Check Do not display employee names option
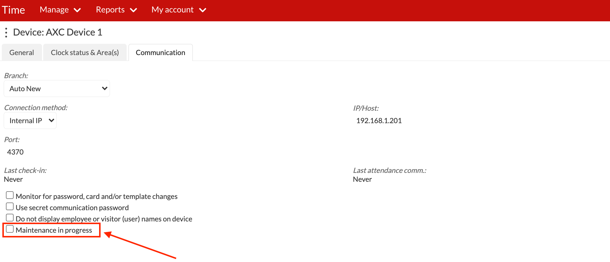This screenshot has width=610, height=262. [10, 218]
